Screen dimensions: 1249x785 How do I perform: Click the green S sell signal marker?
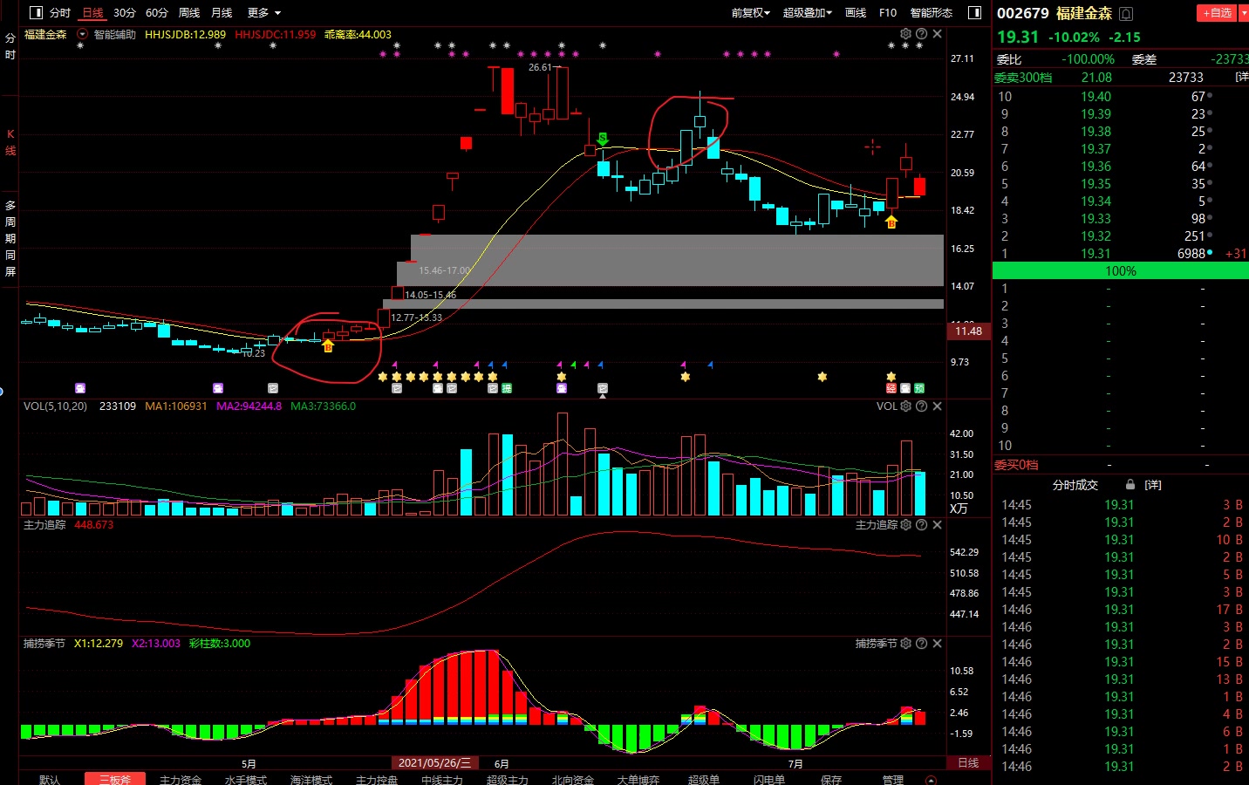click(603, 139)
